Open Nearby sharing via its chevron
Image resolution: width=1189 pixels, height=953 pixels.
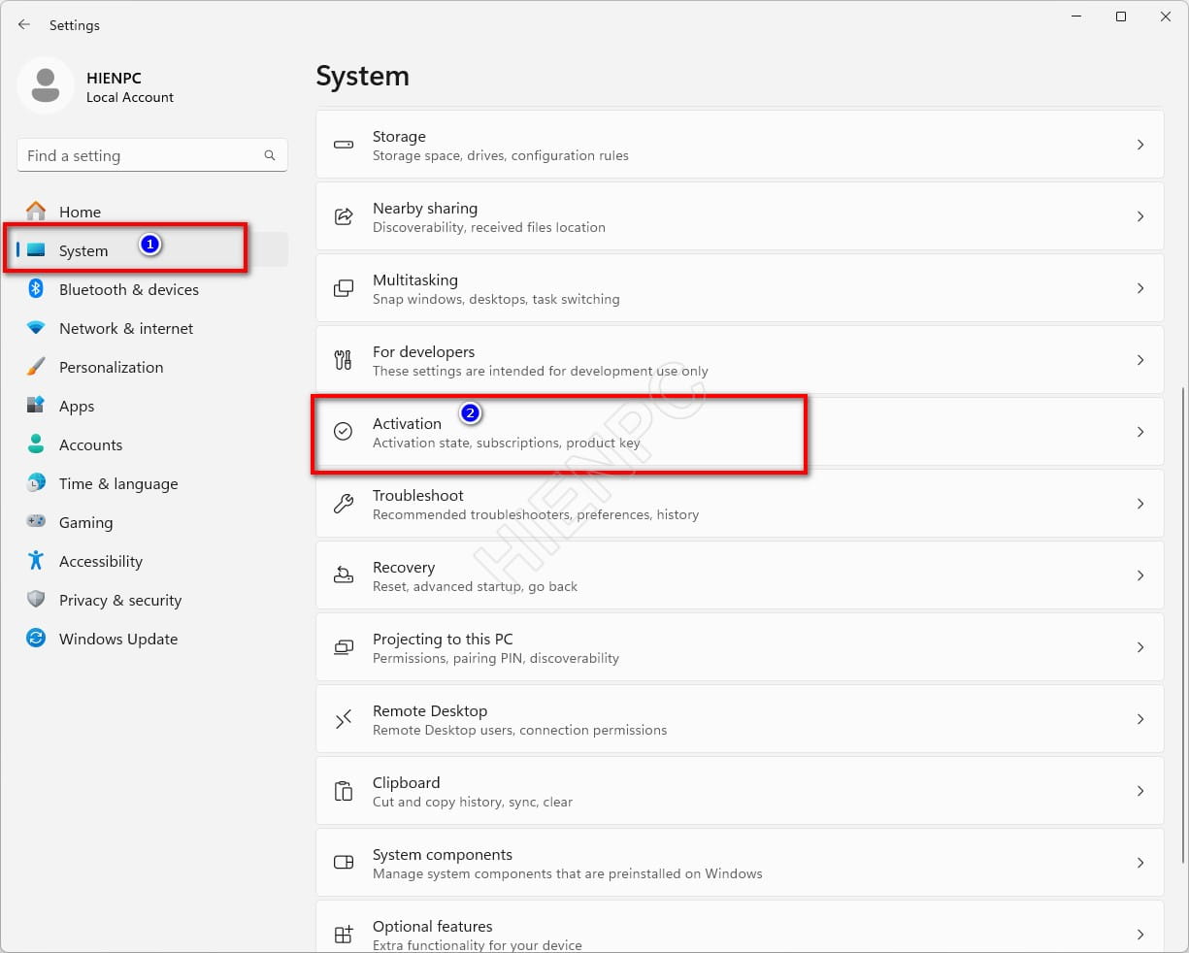tap(1140, 216)
